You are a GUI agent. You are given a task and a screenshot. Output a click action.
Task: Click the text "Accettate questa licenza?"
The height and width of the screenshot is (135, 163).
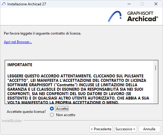[x=26, y=112]
